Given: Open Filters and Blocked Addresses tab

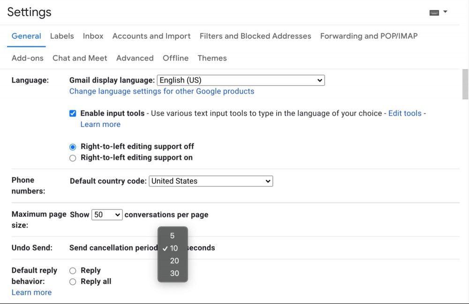Looking at the screenshot, I should pyautogui.click(x=256, y=36).
